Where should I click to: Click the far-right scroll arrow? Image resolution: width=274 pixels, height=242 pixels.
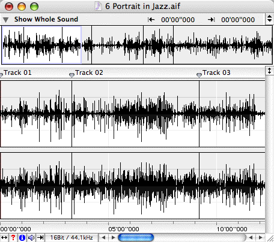click(x=260, y=238)
